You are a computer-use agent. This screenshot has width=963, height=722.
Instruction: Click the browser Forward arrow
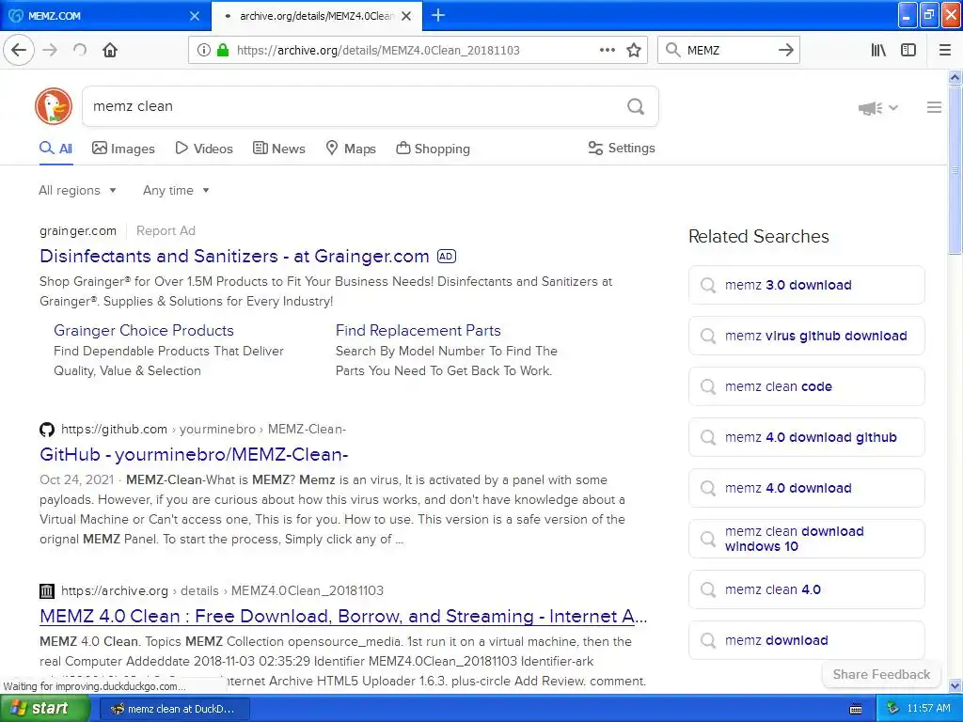pyautogui.click(x=51, y=50)
